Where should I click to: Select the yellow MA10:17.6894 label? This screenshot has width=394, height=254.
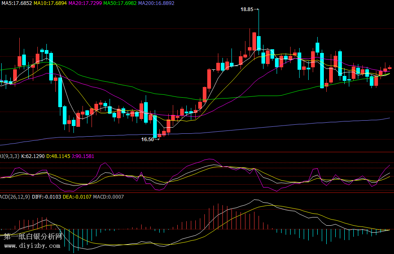point(50,3)
